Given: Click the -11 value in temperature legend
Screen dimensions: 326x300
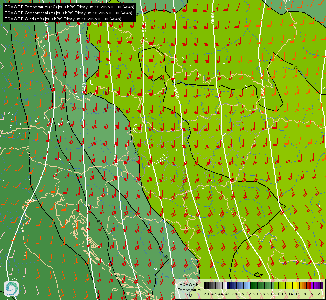Looking at the screenshot, I should [x=297, y=294].
